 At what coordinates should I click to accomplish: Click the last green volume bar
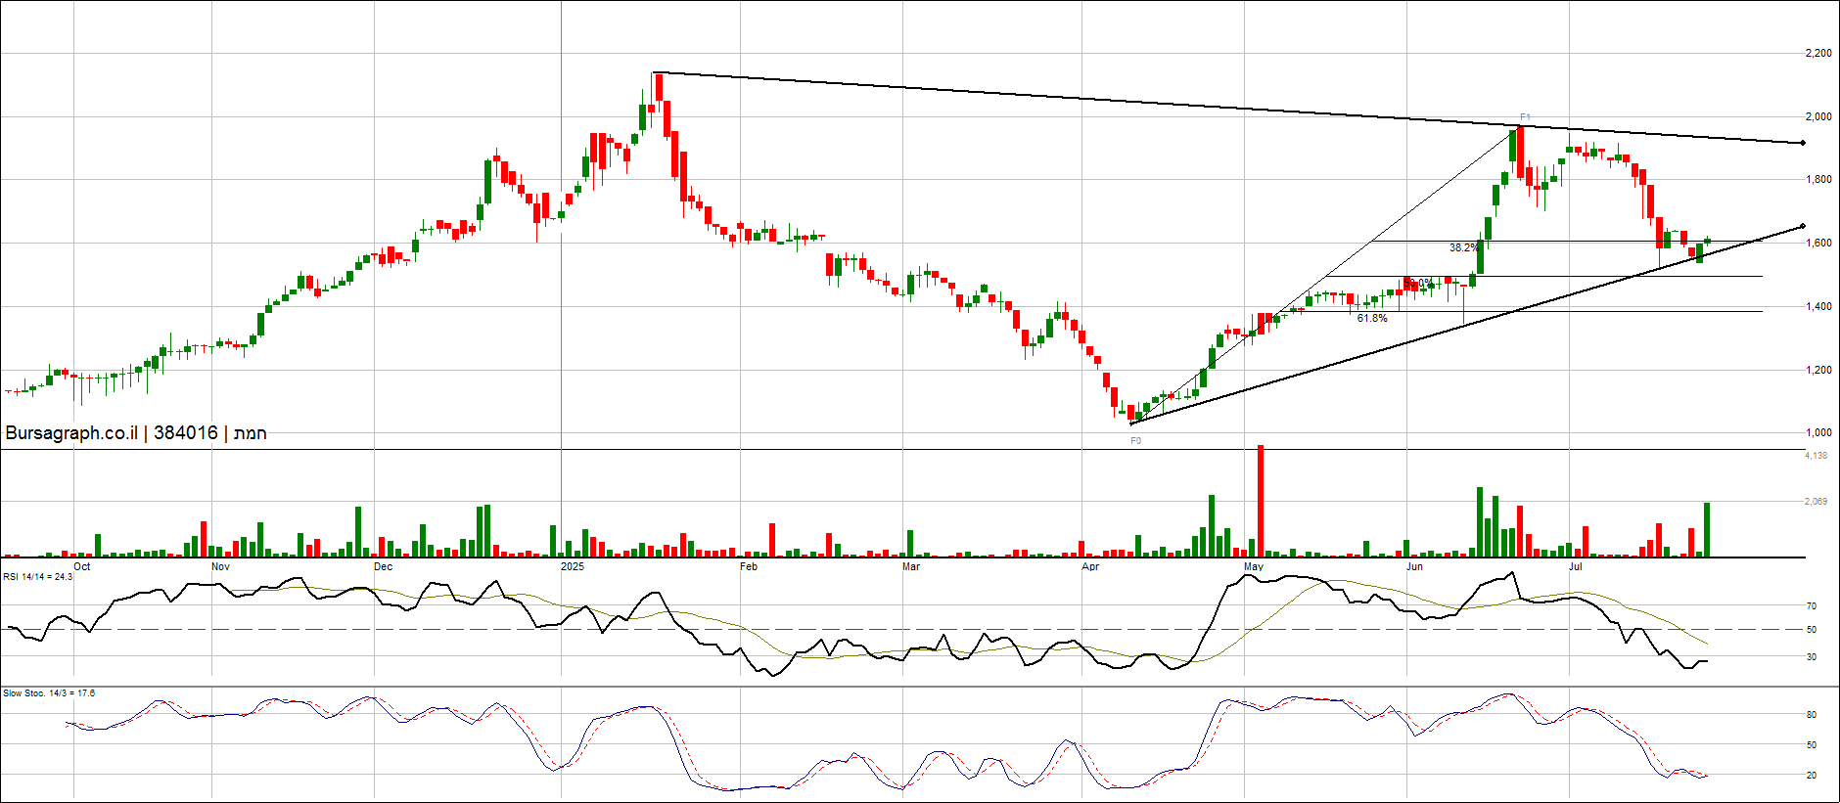click(1707, 529)
